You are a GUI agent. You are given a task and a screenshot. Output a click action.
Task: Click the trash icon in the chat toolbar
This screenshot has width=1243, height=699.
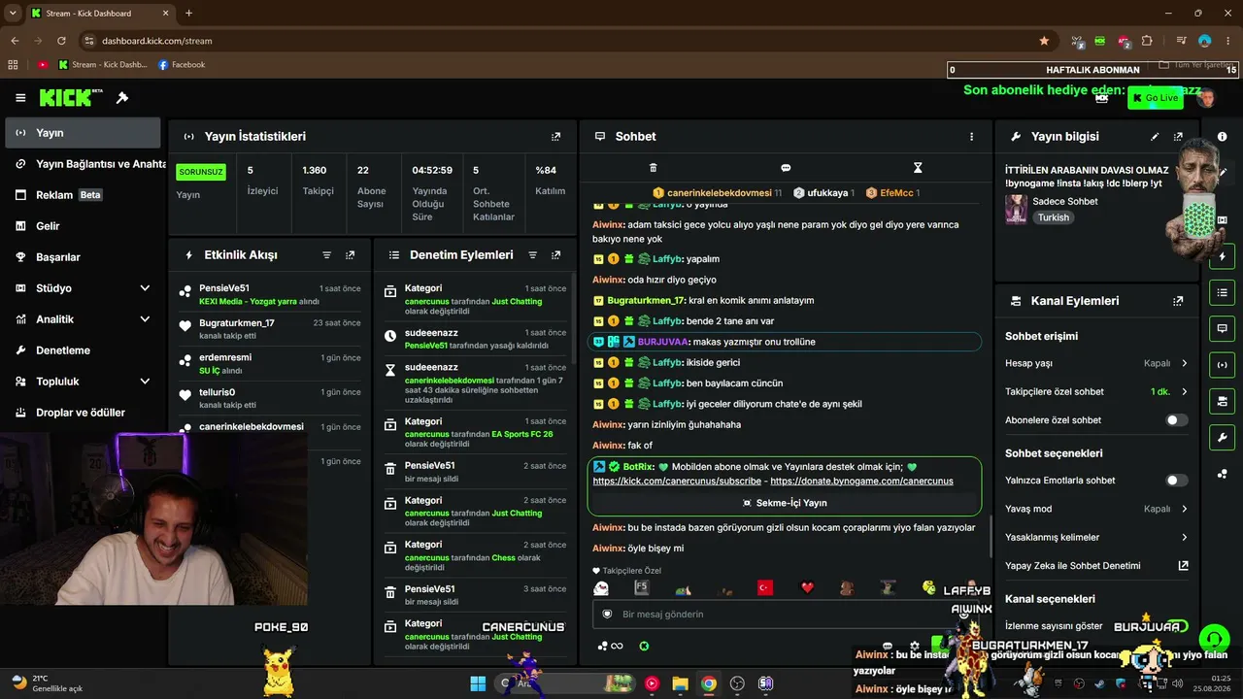click(653, 168)
